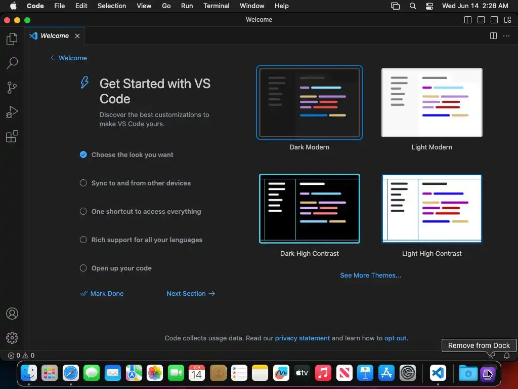Open Freeform from the Dock
Image resolution: width=518 pixels, height=389 pixels.
pos(281,373)
